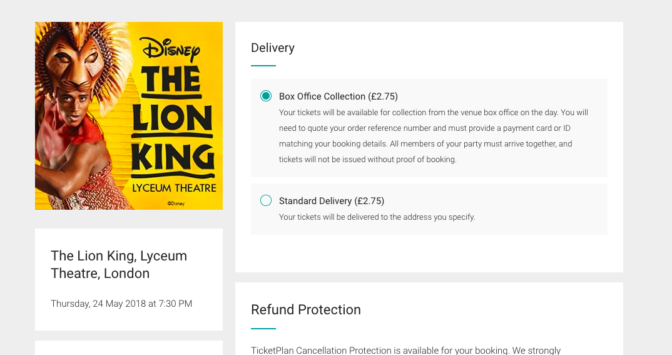The image size is (672, 355).
Task: Click 'Your tickets will be delivered' description
Action: [377, 217]
